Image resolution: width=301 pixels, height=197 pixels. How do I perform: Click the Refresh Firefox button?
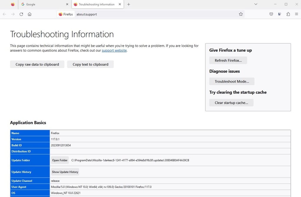[x=228, y=60]
